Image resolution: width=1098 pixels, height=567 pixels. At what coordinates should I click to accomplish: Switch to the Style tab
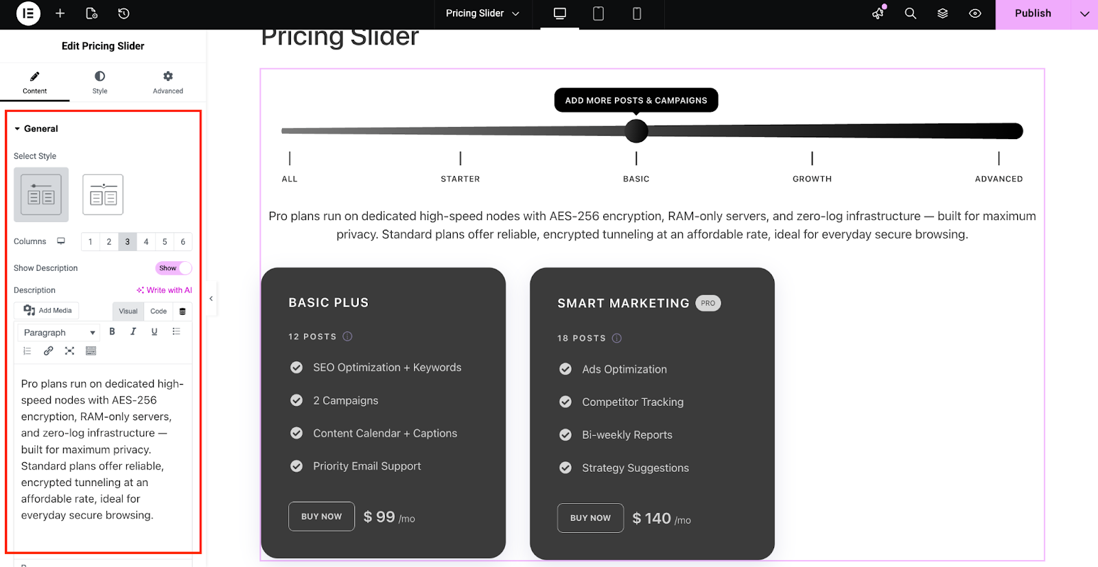(99, 82)
